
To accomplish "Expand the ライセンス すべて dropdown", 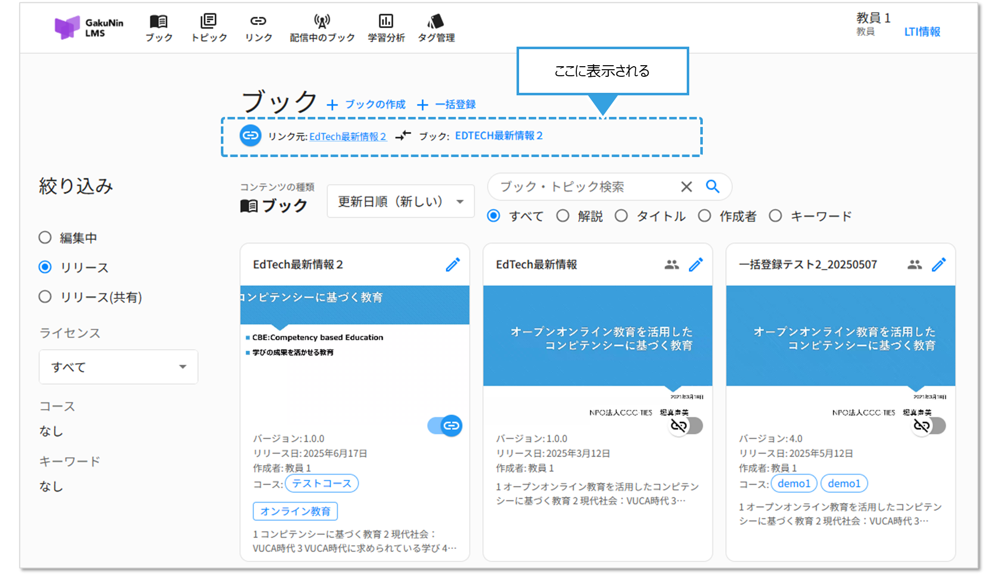I will 118,367.
